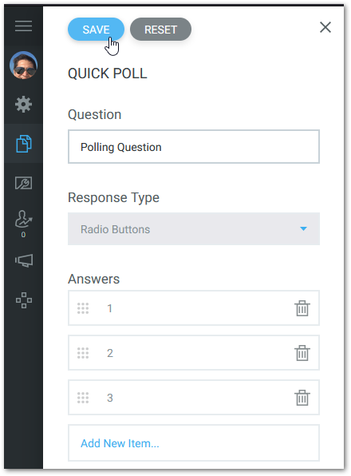Select the documents copy icon in sidebar
The width and height of the screenshot is (351, 476).
(x=23, y=144)
